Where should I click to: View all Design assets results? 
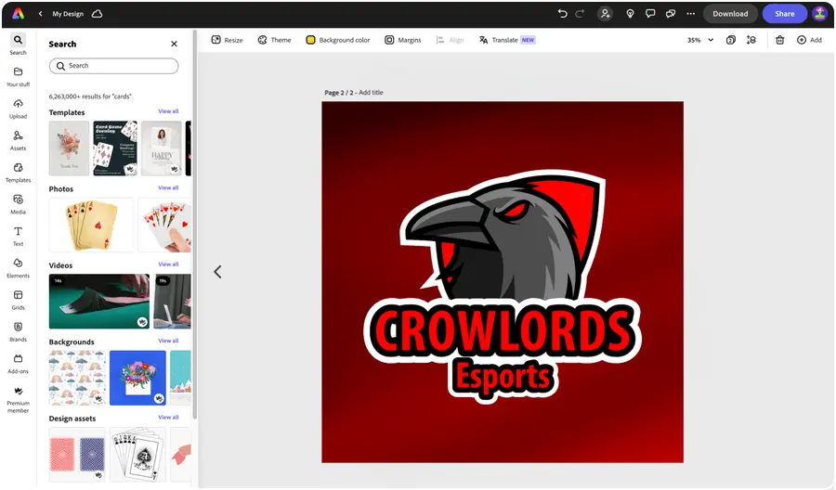(x=168, y=418)
